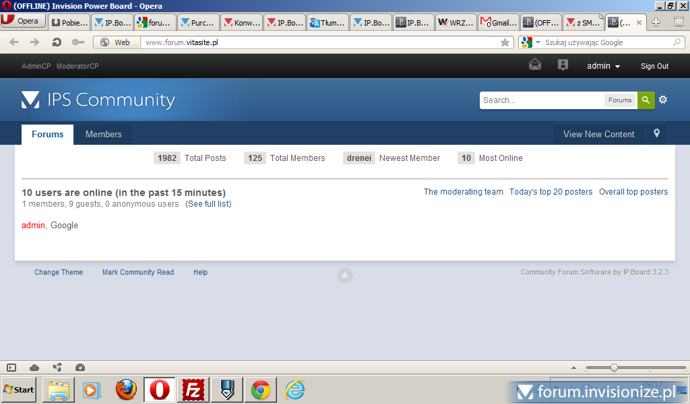Click the Sign Out link
This screenshot has width=690, height=404.
point(654,66)
